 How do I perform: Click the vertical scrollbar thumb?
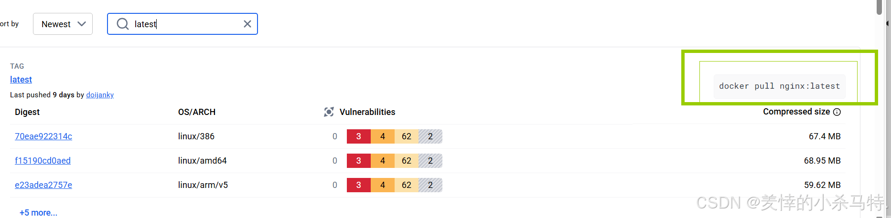click(880, 7)
